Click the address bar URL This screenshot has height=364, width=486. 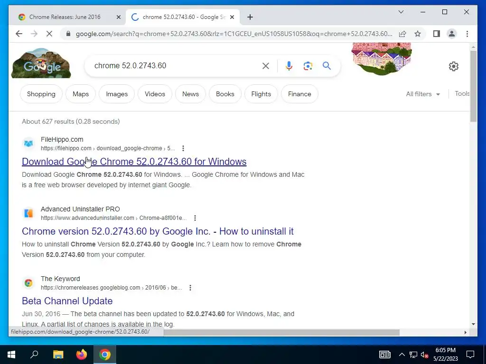pyautogui.click(x=234, y=34)
